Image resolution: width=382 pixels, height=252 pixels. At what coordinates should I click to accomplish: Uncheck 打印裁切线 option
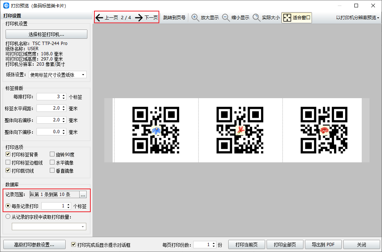click(8, 170)
